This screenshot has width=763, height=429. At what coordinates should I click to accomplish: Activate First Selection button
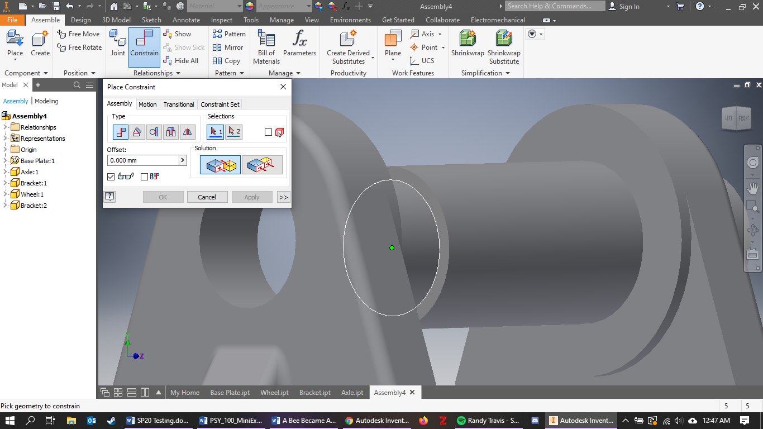pos(216,132)
